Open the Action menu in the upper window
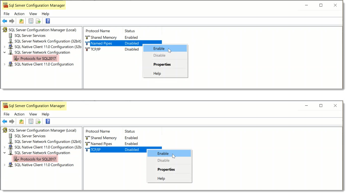347x194 pixels. pos(19,14)
